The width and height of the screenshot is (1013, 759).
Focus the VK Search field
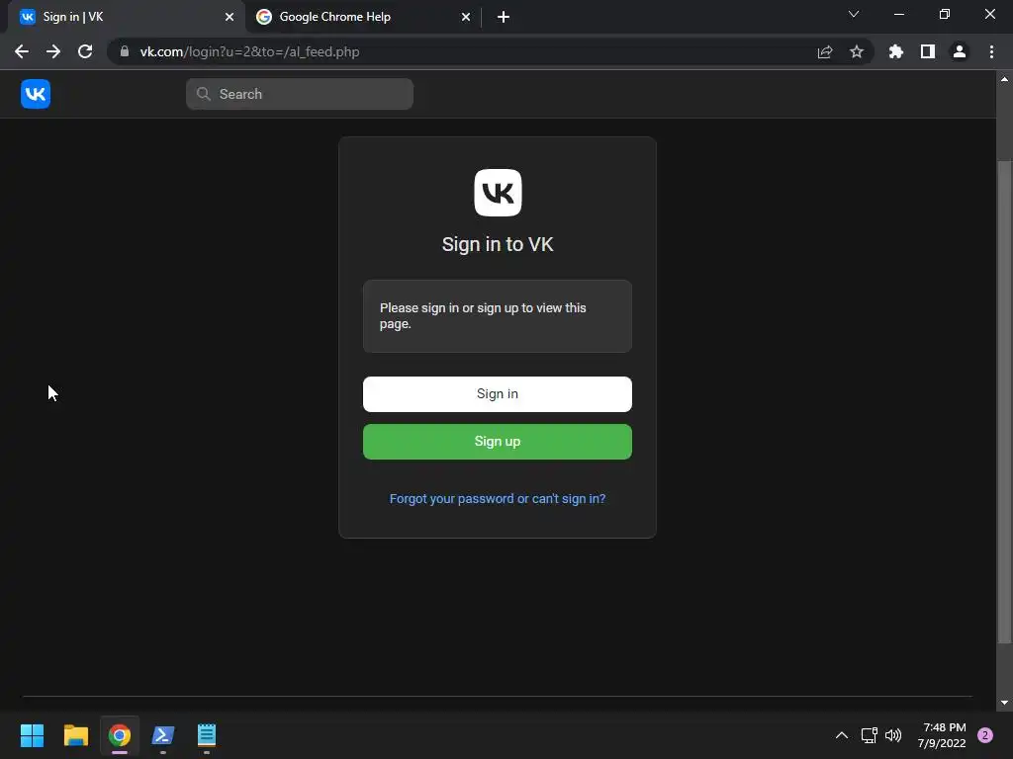(x=300, y=94)
